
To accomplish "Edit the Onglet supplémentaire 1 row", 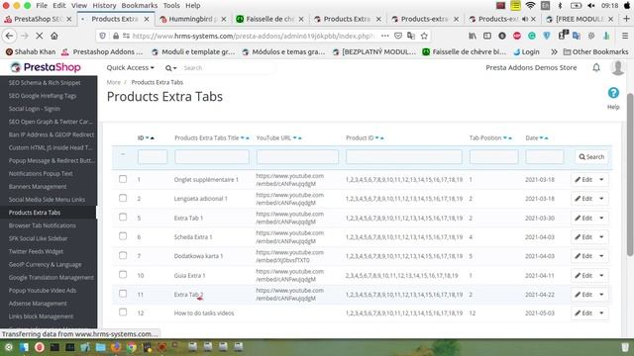I will 583,180.
